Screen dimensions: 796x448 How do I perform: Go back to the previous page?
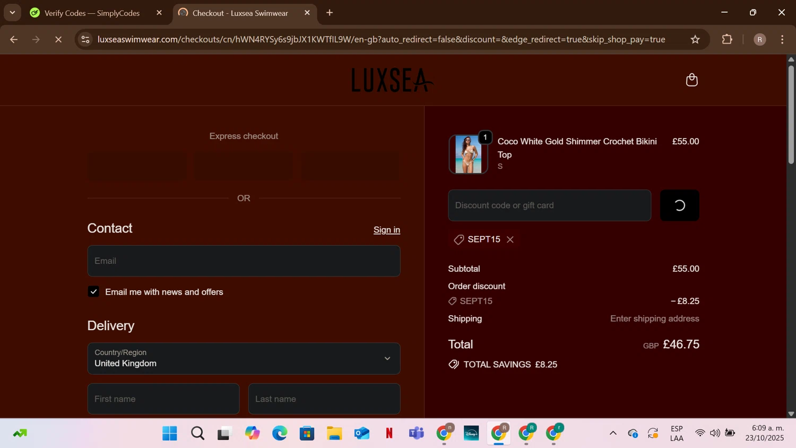[14, 39]
